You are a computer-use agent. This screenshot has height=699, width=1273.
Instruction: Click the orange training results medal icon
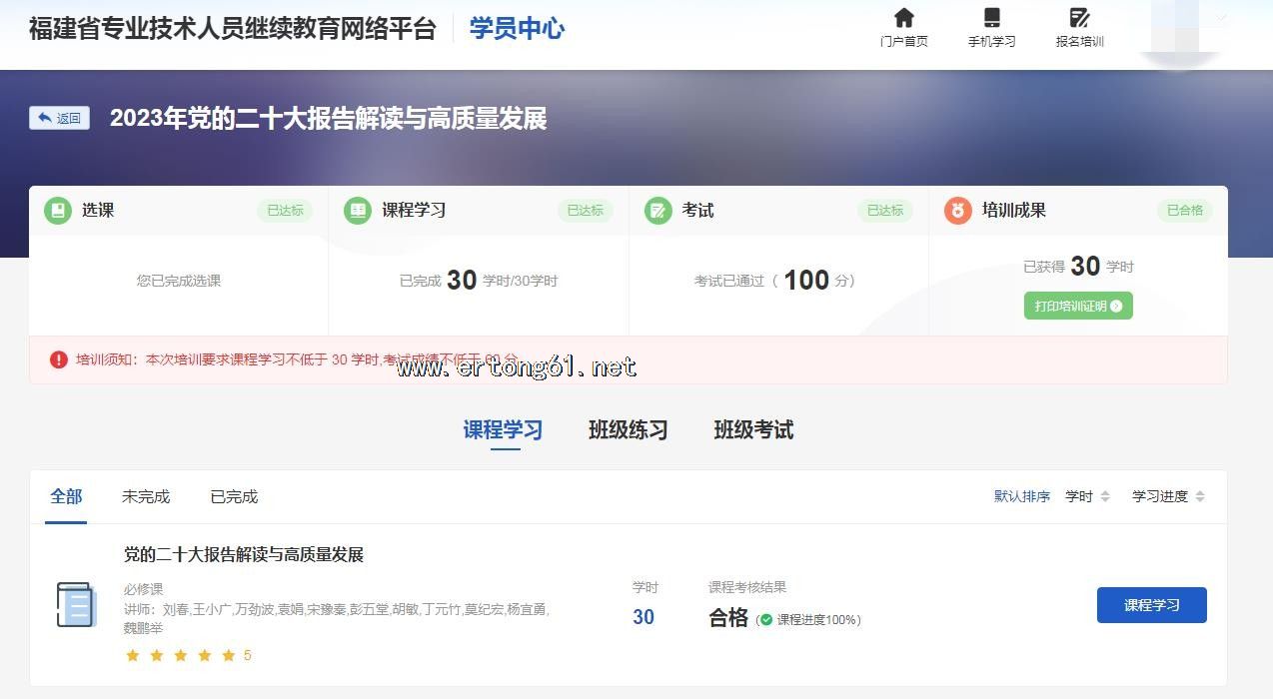[x=957, y=211]
